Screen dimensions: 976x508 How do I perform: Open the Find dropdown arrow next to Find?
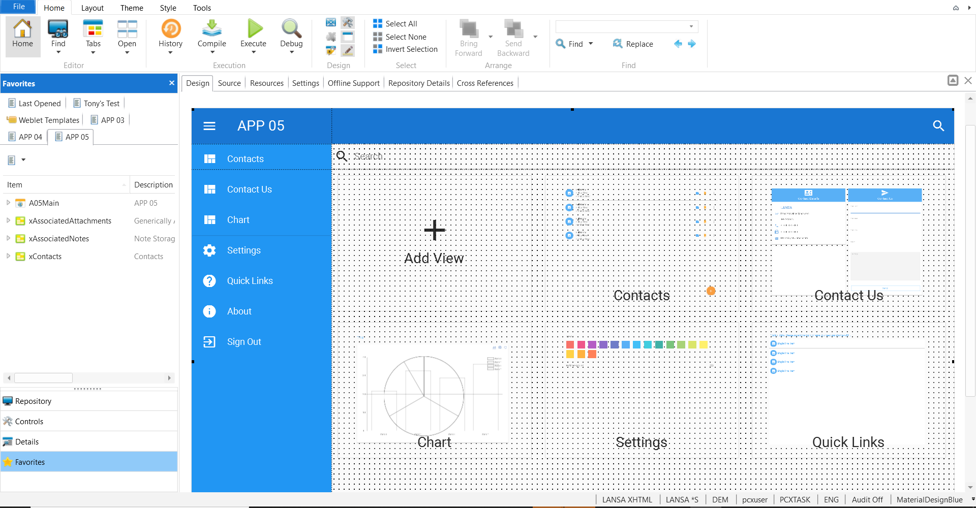pyautogui.click(x=591, y=44)
